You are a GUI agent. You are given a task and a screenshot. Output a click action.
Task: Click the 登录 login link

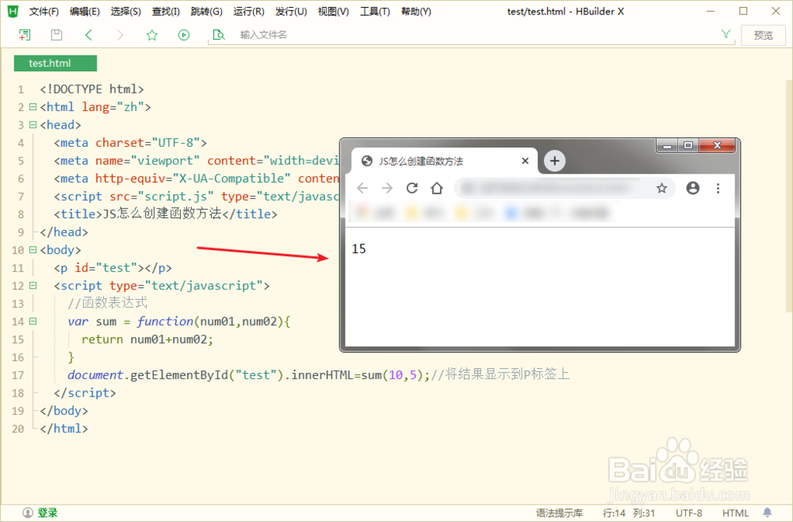click(39, 512)
